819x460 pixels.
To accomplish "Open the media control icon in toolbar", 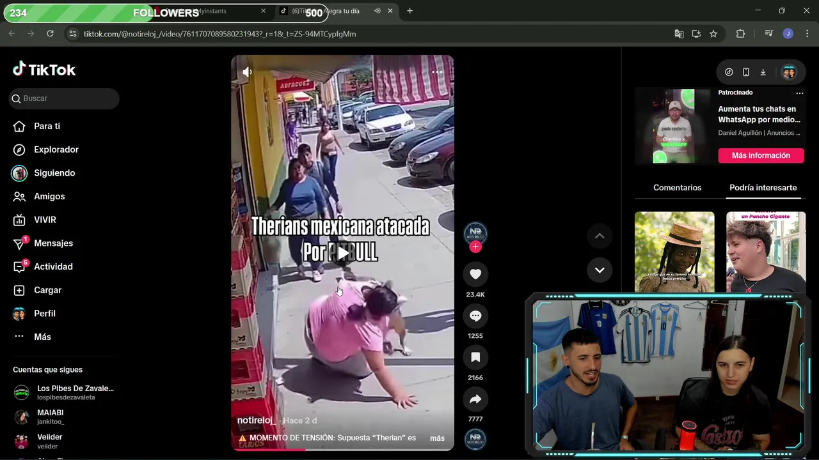I will 769,34.
